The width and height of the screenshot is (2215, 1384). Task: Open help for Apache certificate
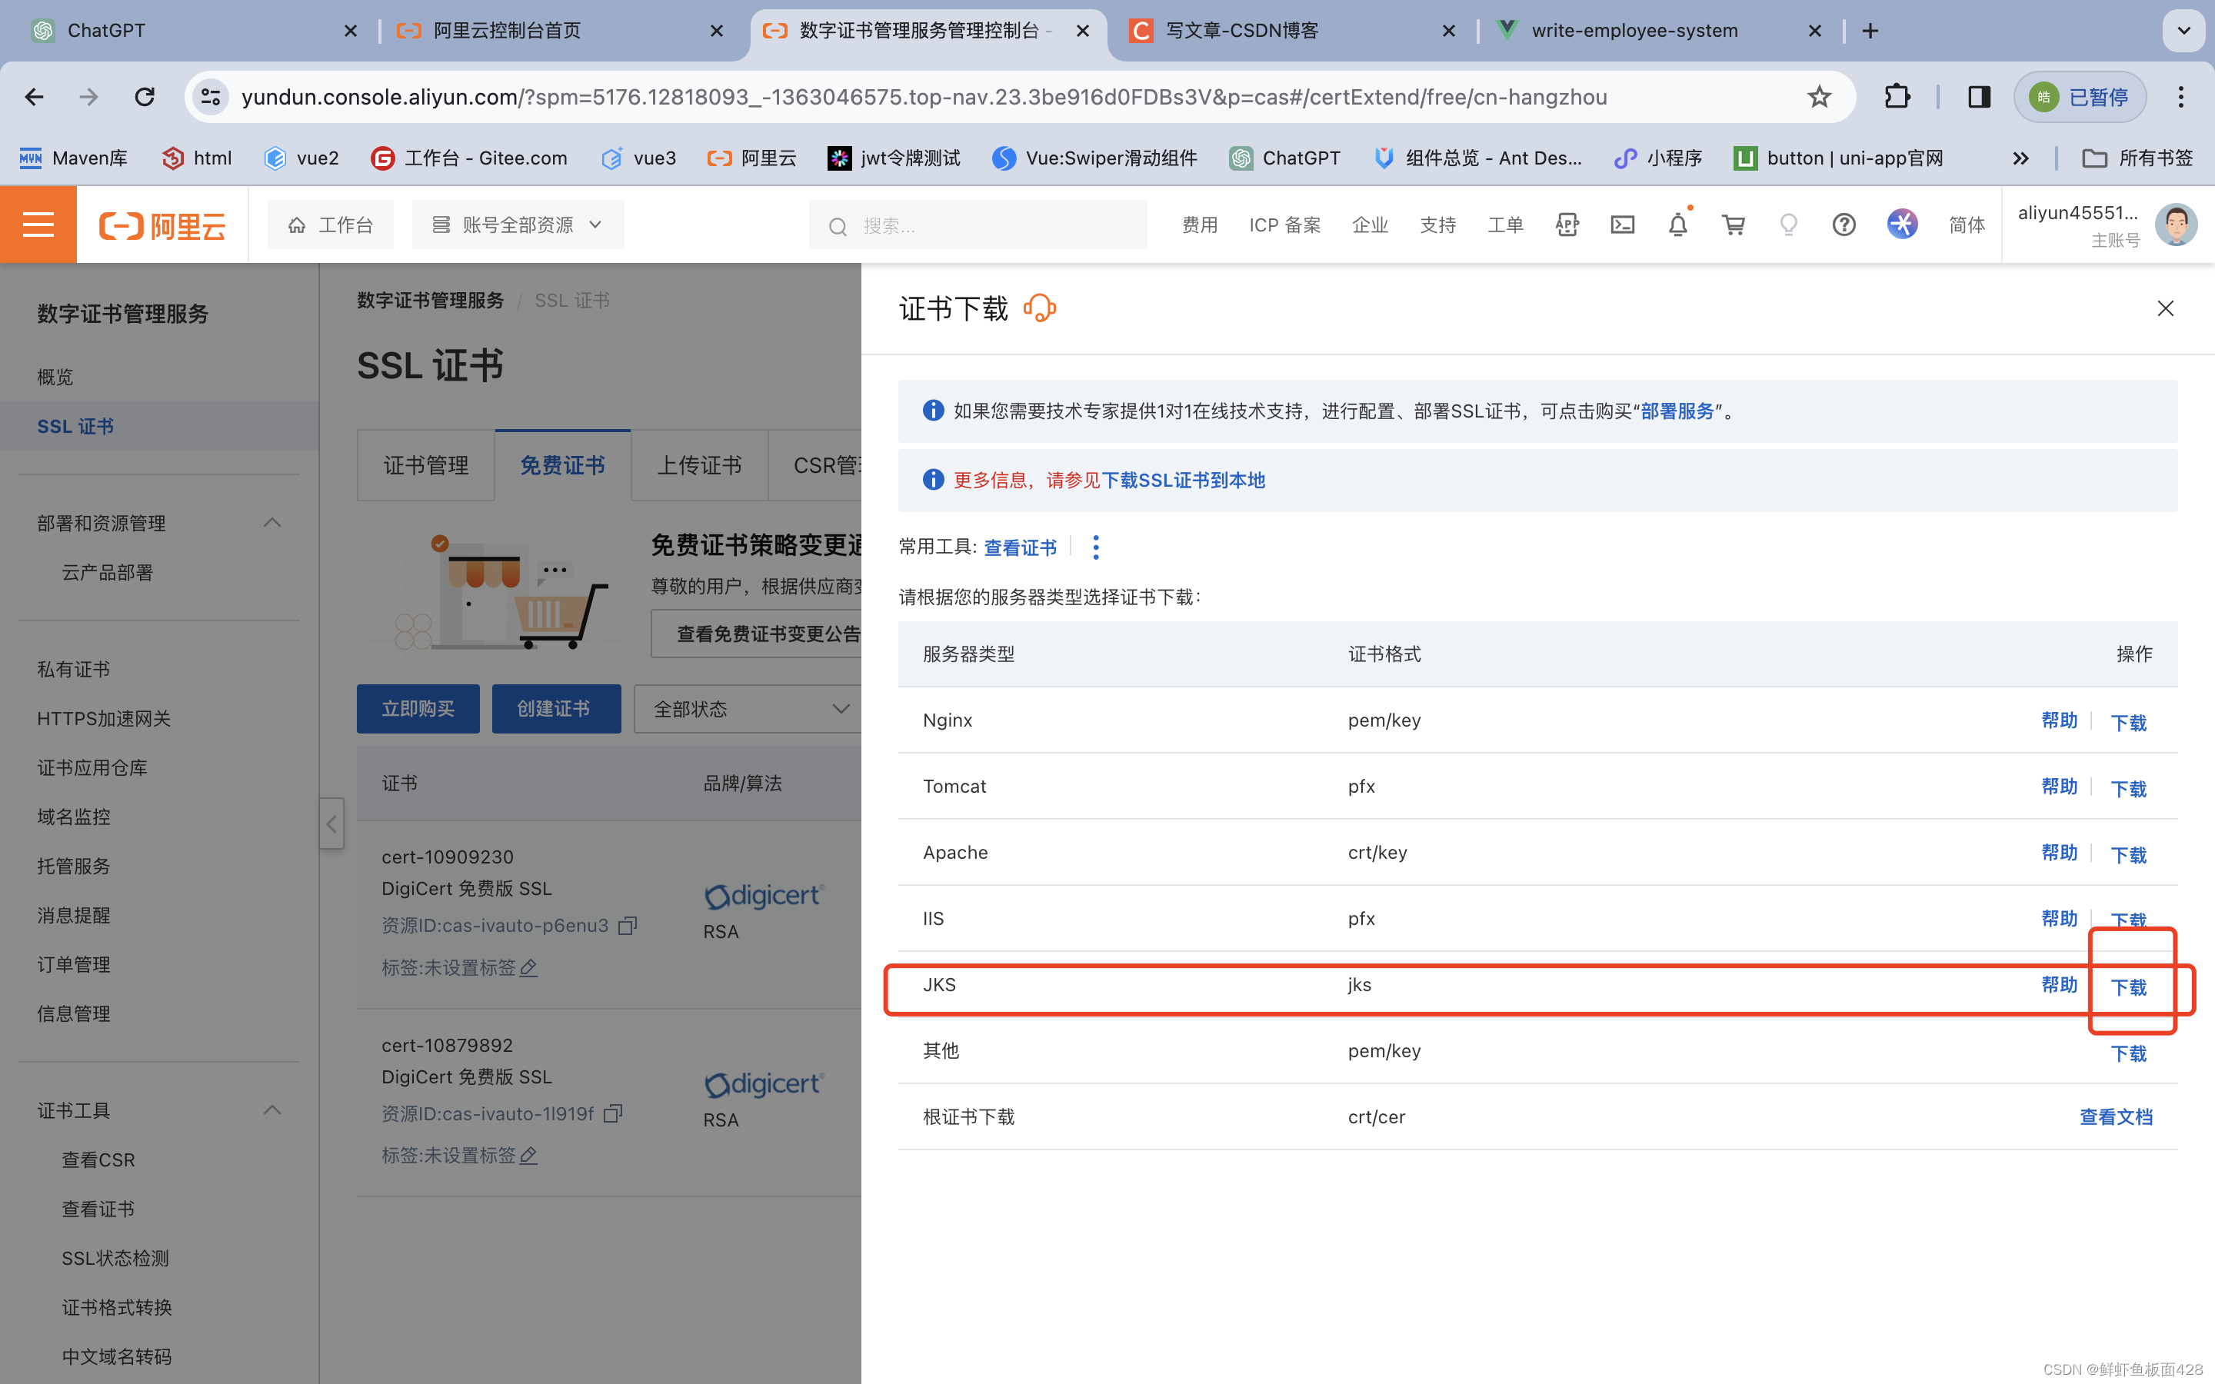click(2058, 852)
